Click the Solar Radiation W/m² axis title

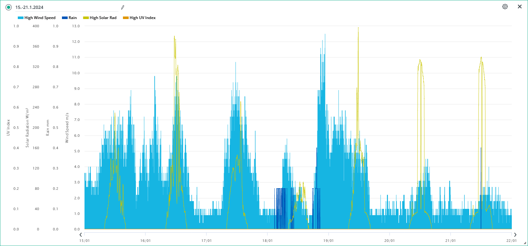point(27,128)
